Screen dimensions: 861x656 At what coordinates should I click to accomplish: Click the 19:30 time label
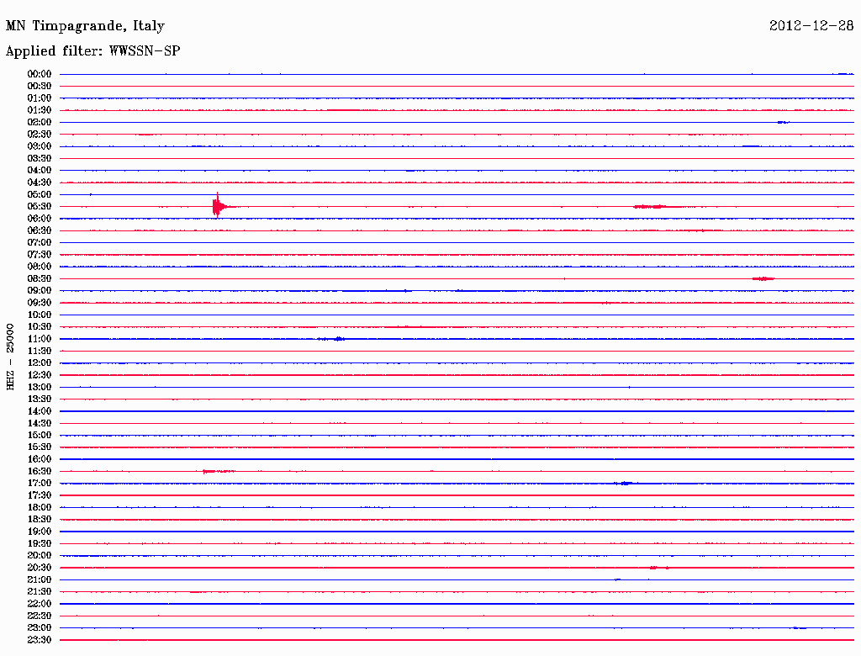[x=40, y=543]
